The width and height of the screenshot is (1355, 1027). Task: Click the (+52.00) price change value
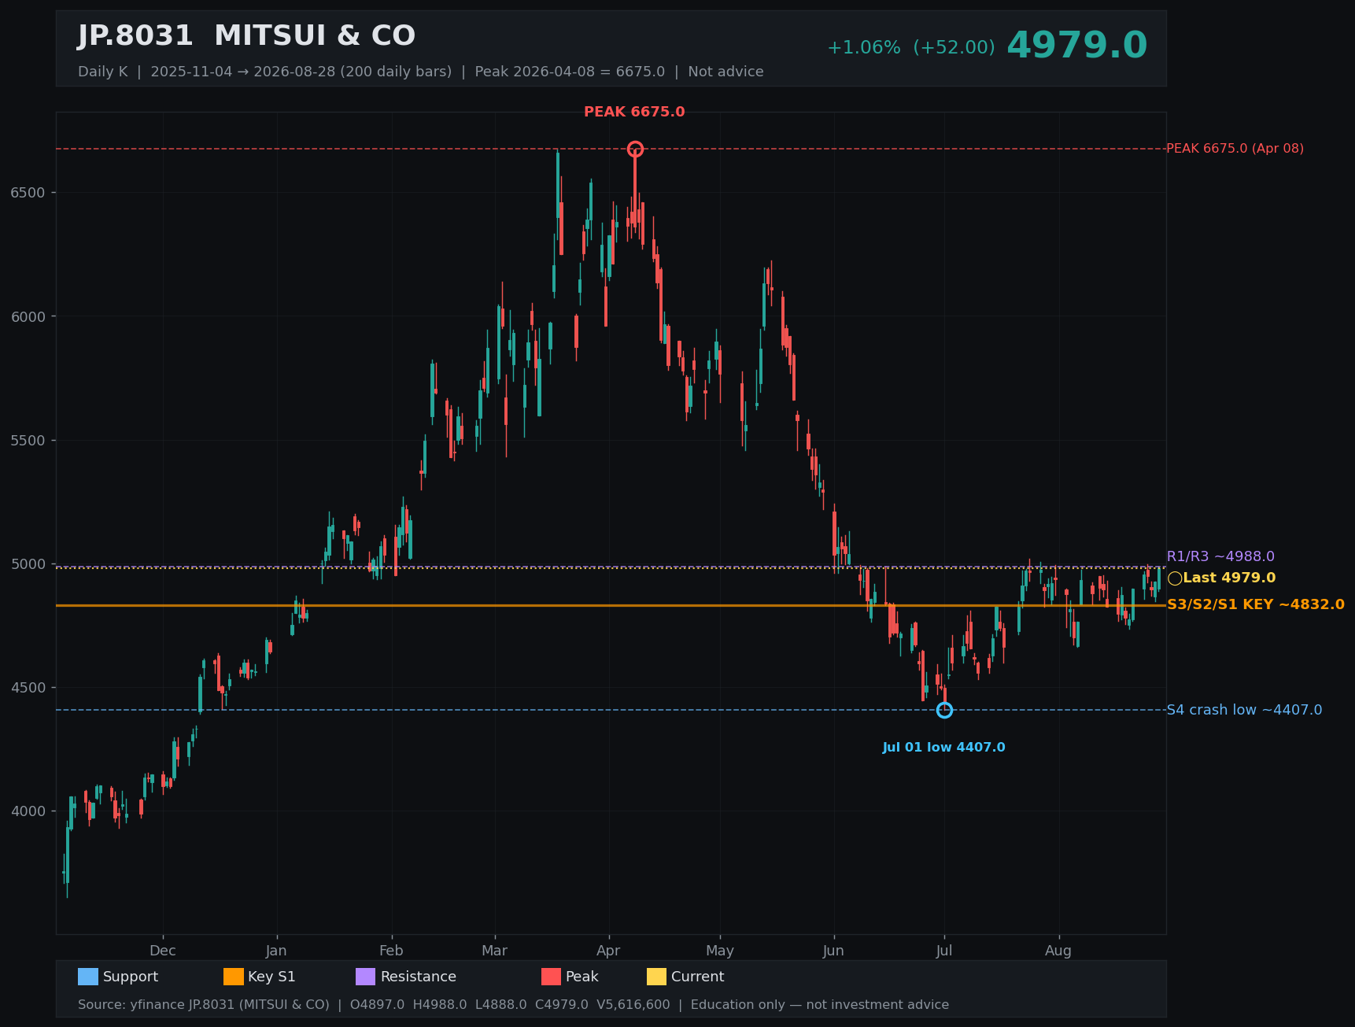pos(954,48)
